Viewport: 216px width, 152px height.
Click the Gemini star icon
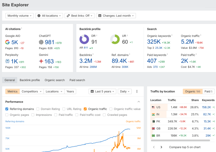pos(41,61)
